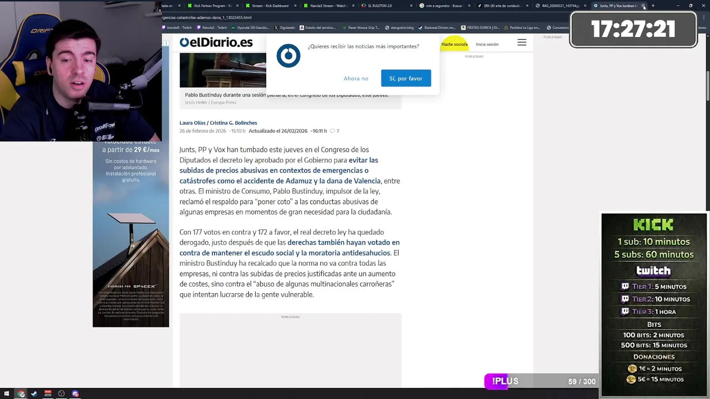This screenshot has width=710, height=399.
Task: Dismiss notifications with Ahora no
Action: click(356, 78)
